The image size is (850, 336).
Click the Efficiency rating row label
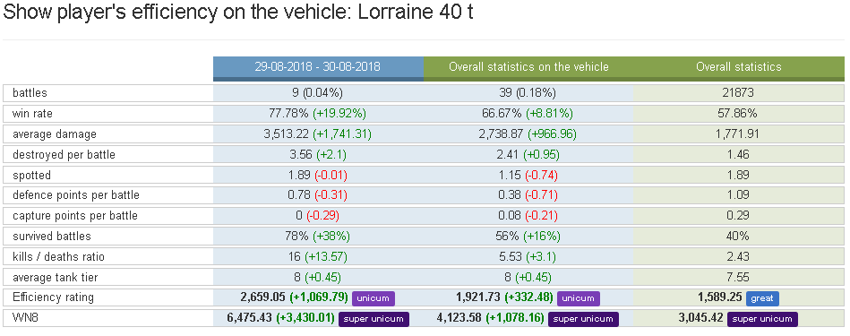[x=53, y=297]
